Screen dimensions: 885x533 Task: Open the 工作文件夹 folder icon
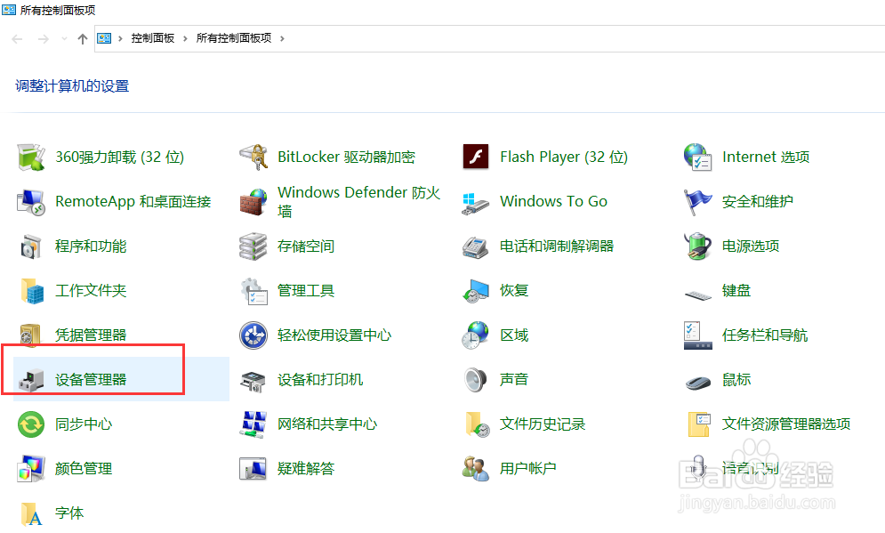[32, 291]
